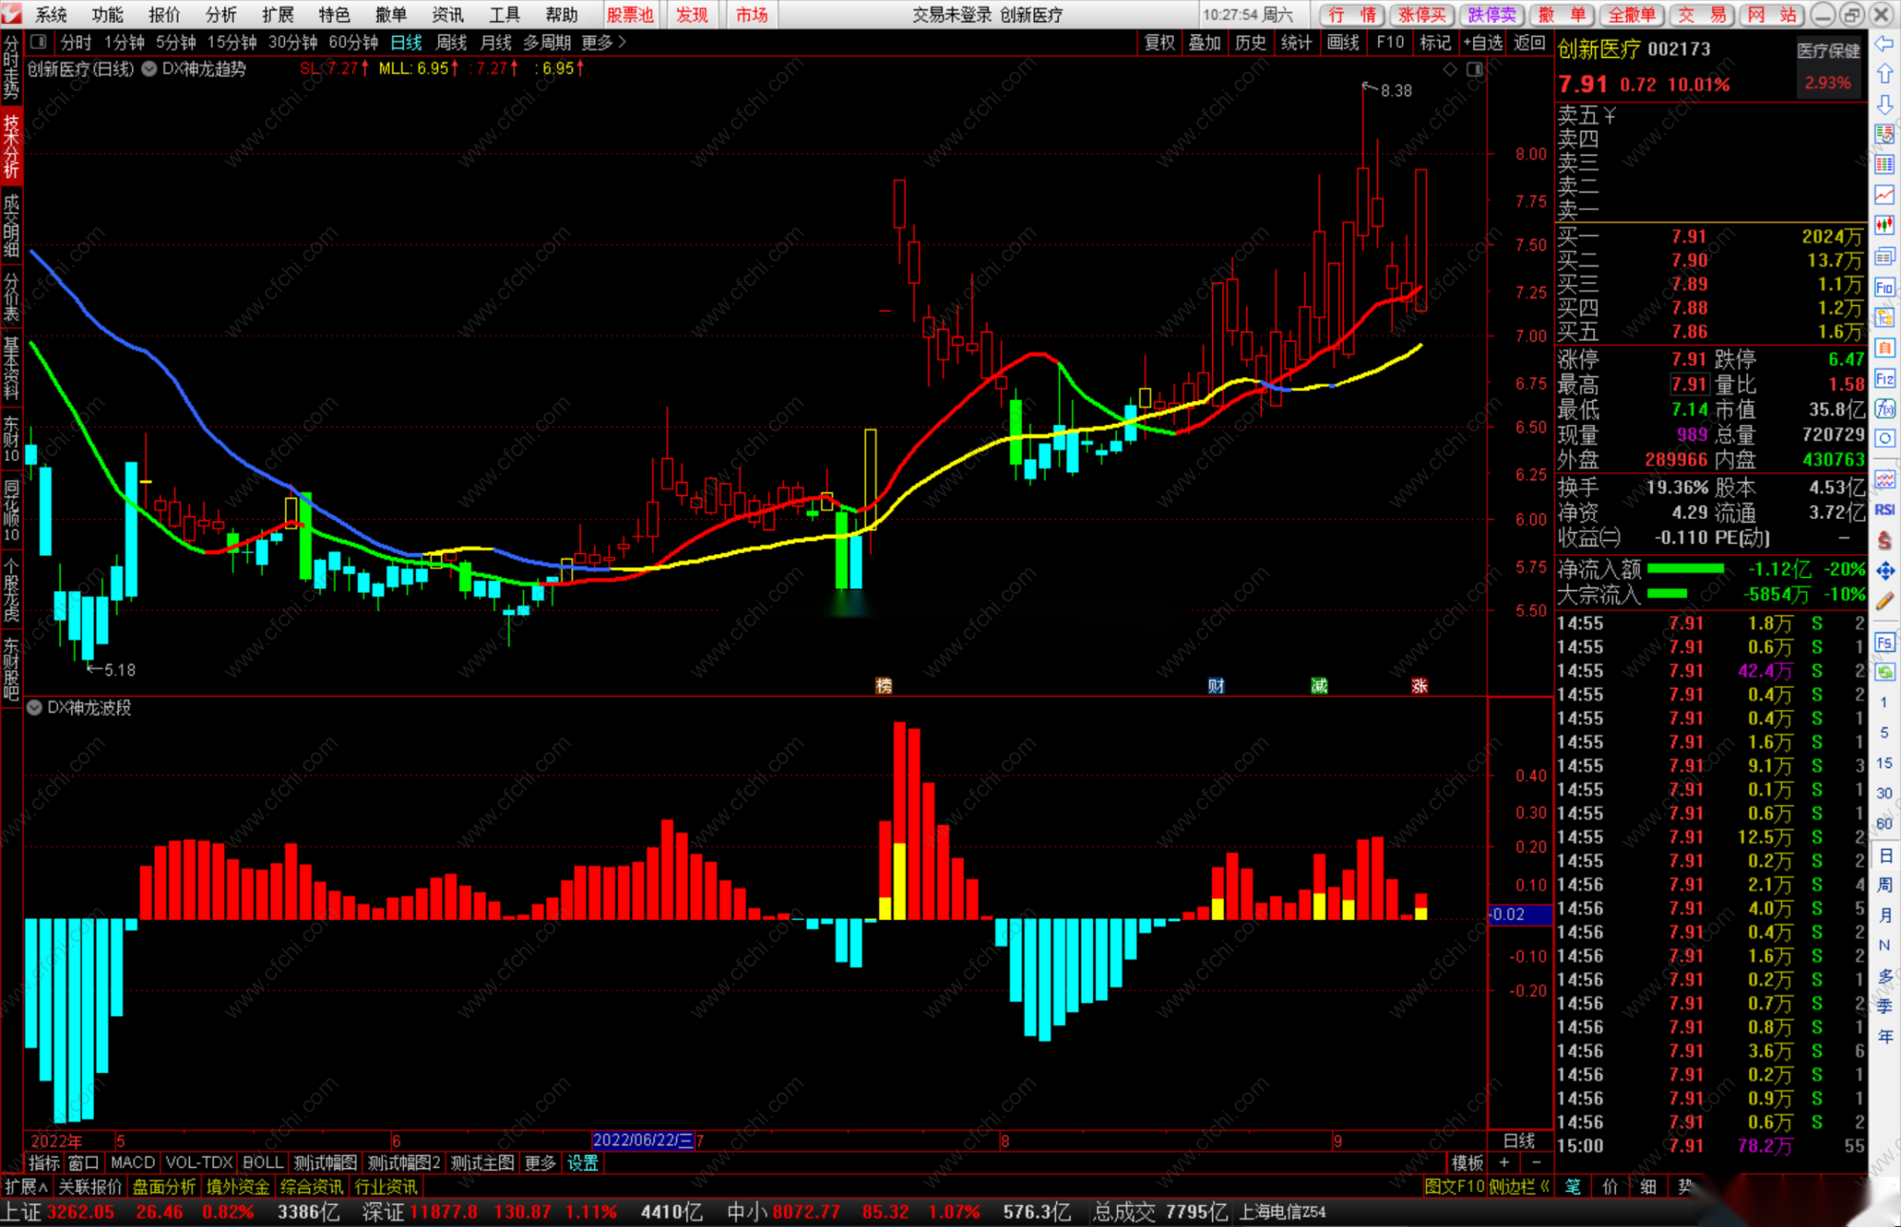The image size is (1901, 1227).
Task: Open dropdown next to DX神龙波段 indicator
Action: (34, 707)
